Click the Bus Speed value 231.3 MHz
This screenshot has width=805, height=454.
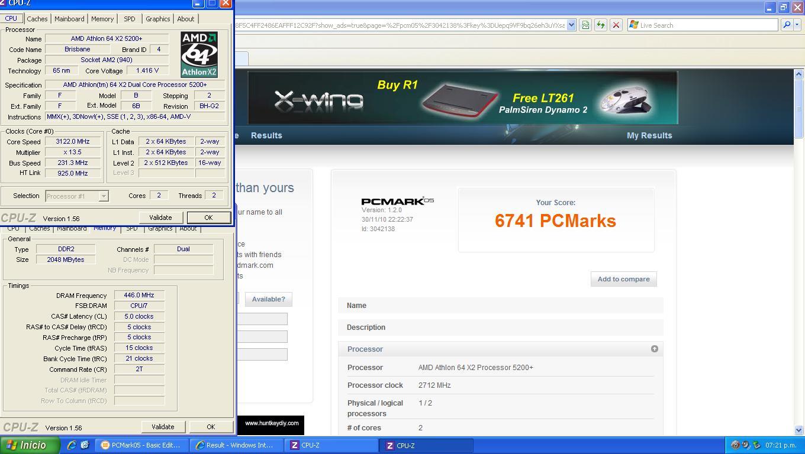(x=72, y=163)
